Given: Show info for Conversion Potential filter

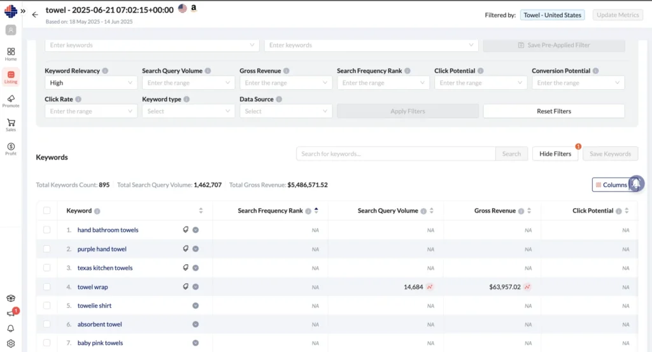Looking at the screenshot, I should (x=596, y=71).
